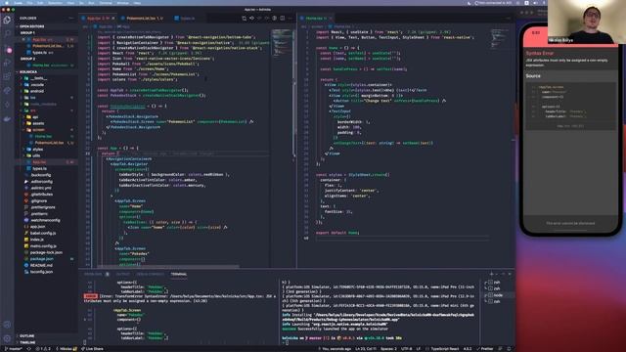
Task: Switch to the PROBLEMS panel tab
Action: pyautogui.click(x=96, y=274)
